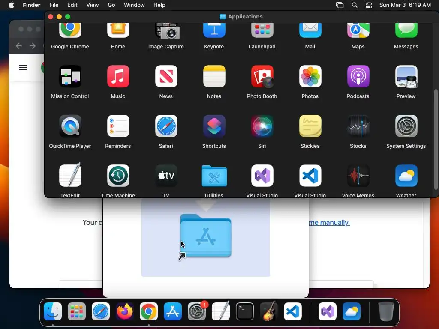Select System Settings in Applications window
The image size is (439, 329).
point(406,126)
